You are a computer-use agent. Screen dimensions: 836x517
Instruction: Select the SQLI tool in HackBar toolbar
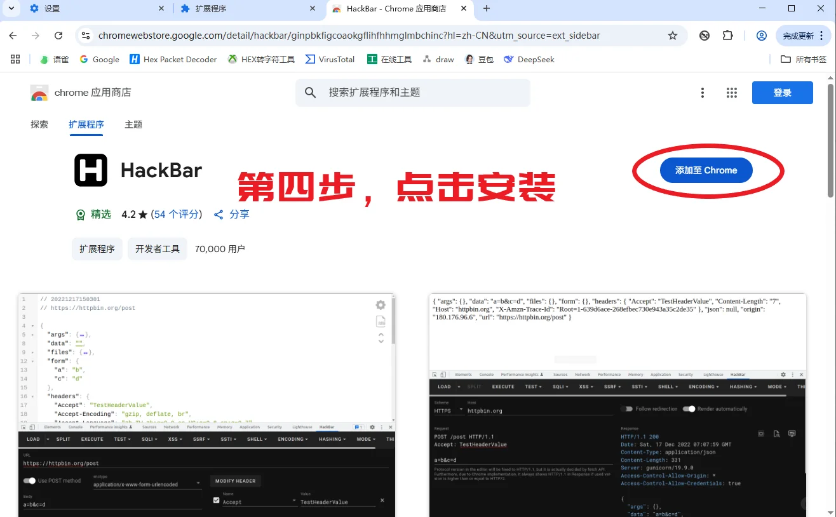click(x=149, y=439)
